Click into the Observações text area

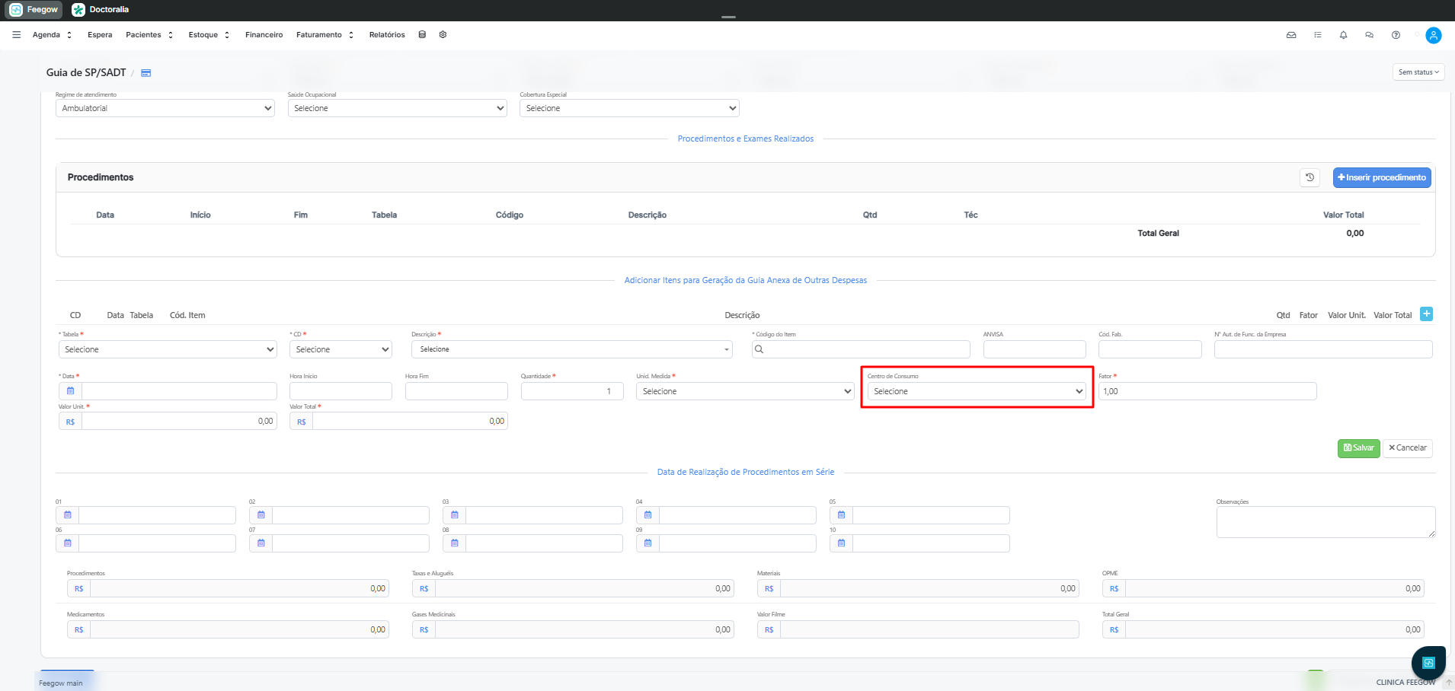click(x=1325, y=522)
